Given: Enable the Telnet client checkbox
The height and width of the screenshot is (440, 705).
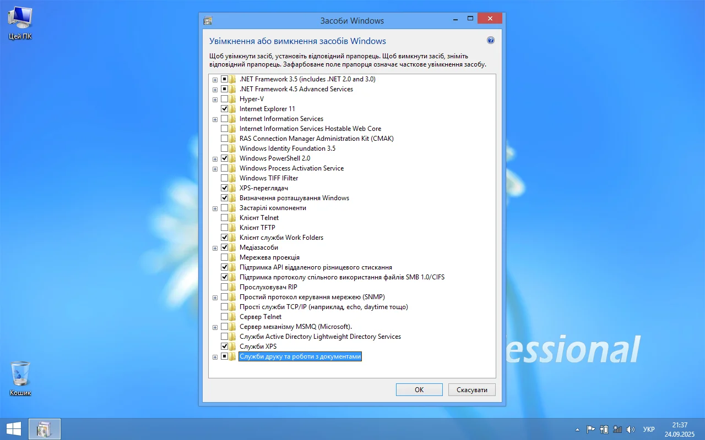Looking at the screenshot, I should click(224, 218).
